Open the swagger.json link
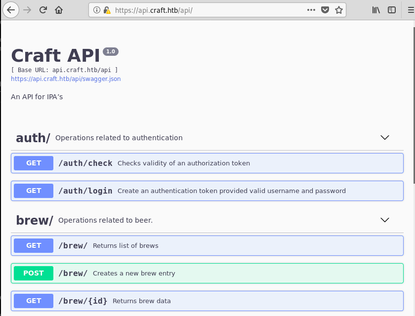Viewport: 415px width, 316px height. [x=66, y=79]
